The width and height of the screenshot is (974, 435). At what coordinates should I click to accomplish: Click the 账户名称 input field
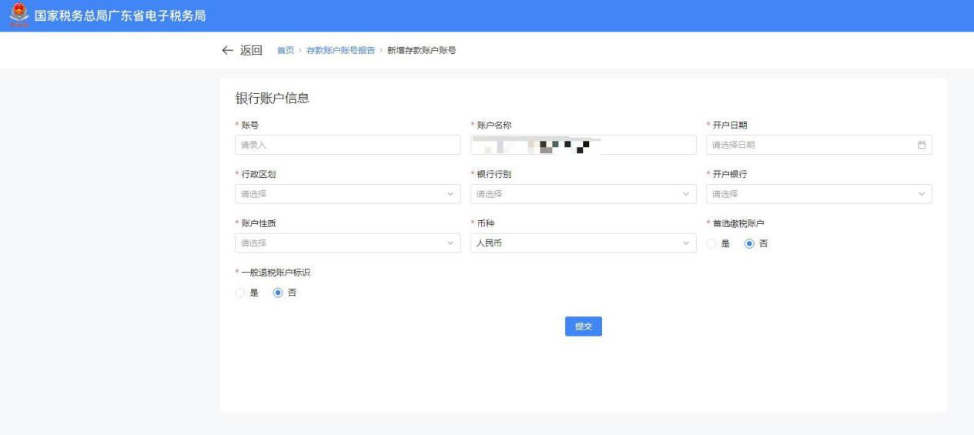tap(583, 145)
